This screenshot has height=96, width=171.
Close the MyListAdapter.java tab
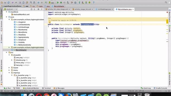pyautogui.click(x=133, y=9)
